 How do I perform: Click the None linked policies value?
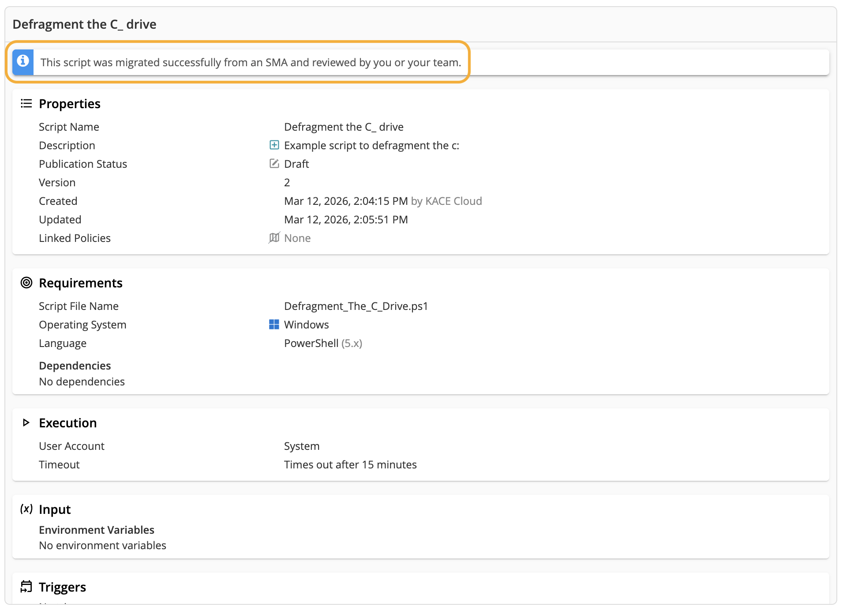[x=297, y=238]
